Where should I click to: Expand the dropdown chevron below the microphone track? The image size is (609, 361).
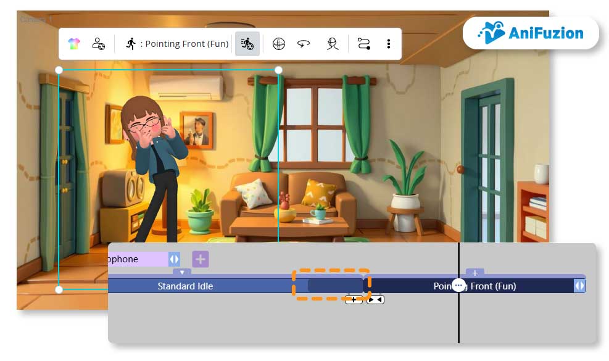point(182,272)
